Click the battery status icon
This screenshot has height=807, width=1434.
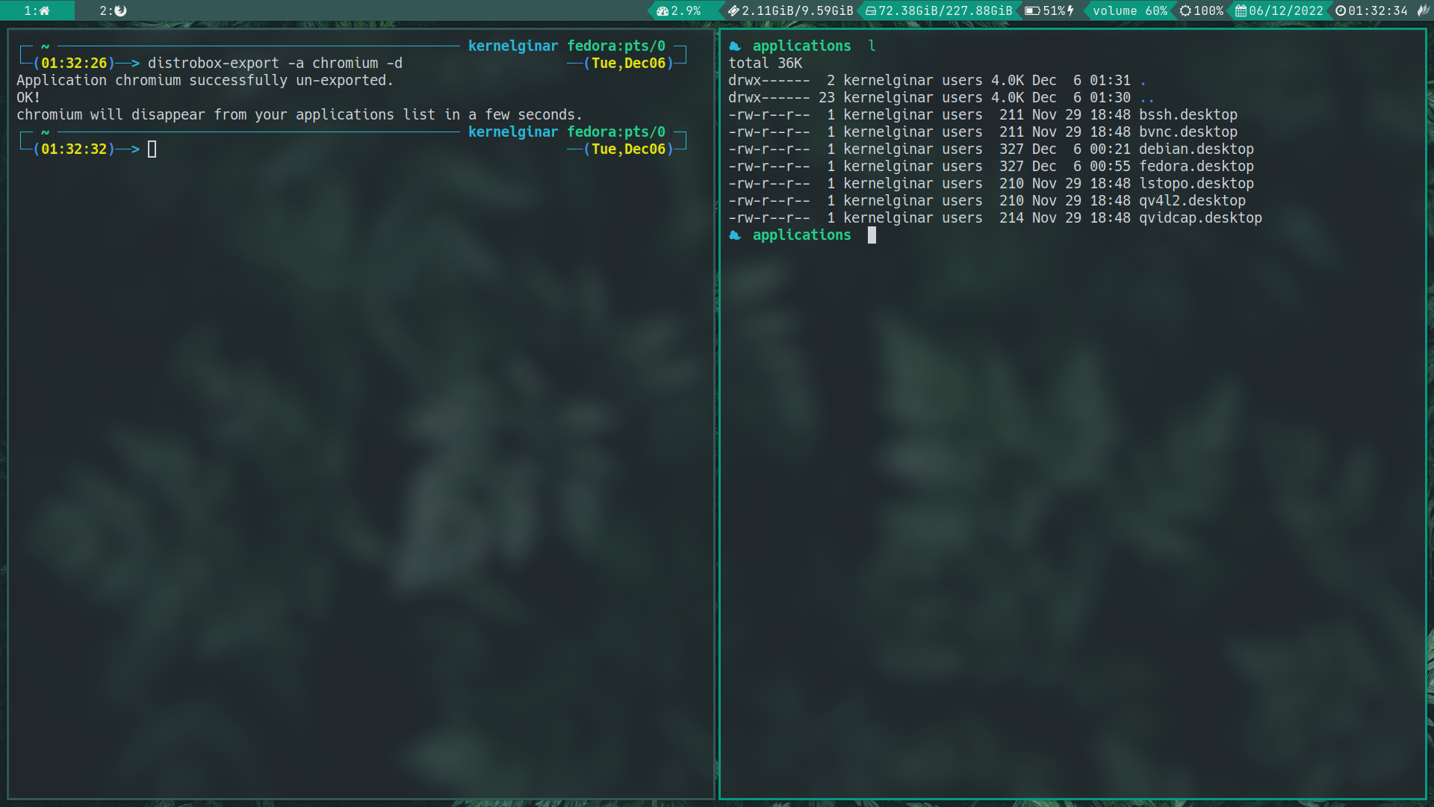(x=1032, y=10)
